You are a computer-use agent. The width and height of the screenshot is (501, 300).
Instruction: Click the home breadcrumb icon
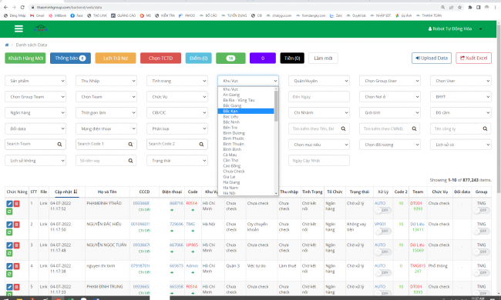click(x=7, y=45)
